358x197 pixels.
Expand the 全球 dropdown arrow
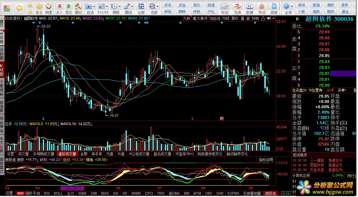(292, 6)
